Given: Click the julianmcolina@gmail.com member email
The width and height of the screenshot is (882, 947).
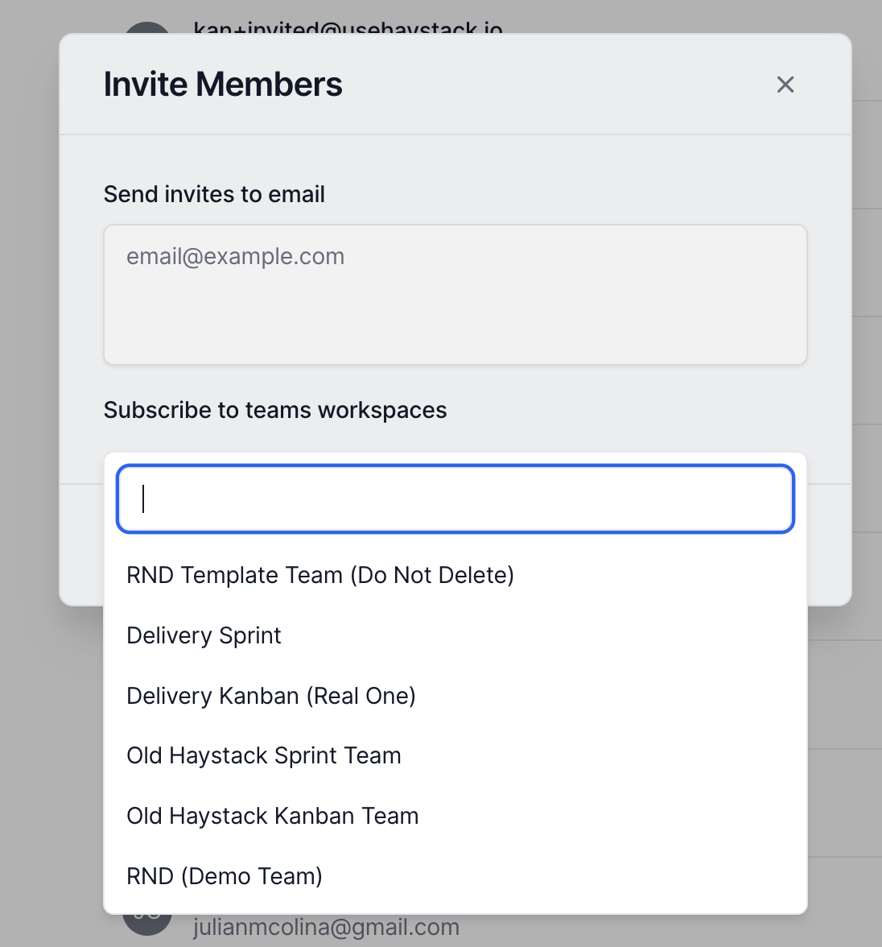Looking at the screenshot, I should coord(326,928).
